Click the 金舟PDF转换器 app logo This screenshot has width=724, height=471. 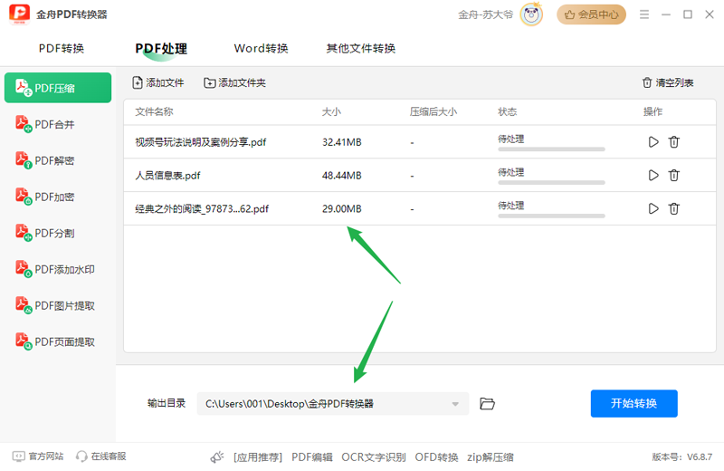tap(19, 14)
